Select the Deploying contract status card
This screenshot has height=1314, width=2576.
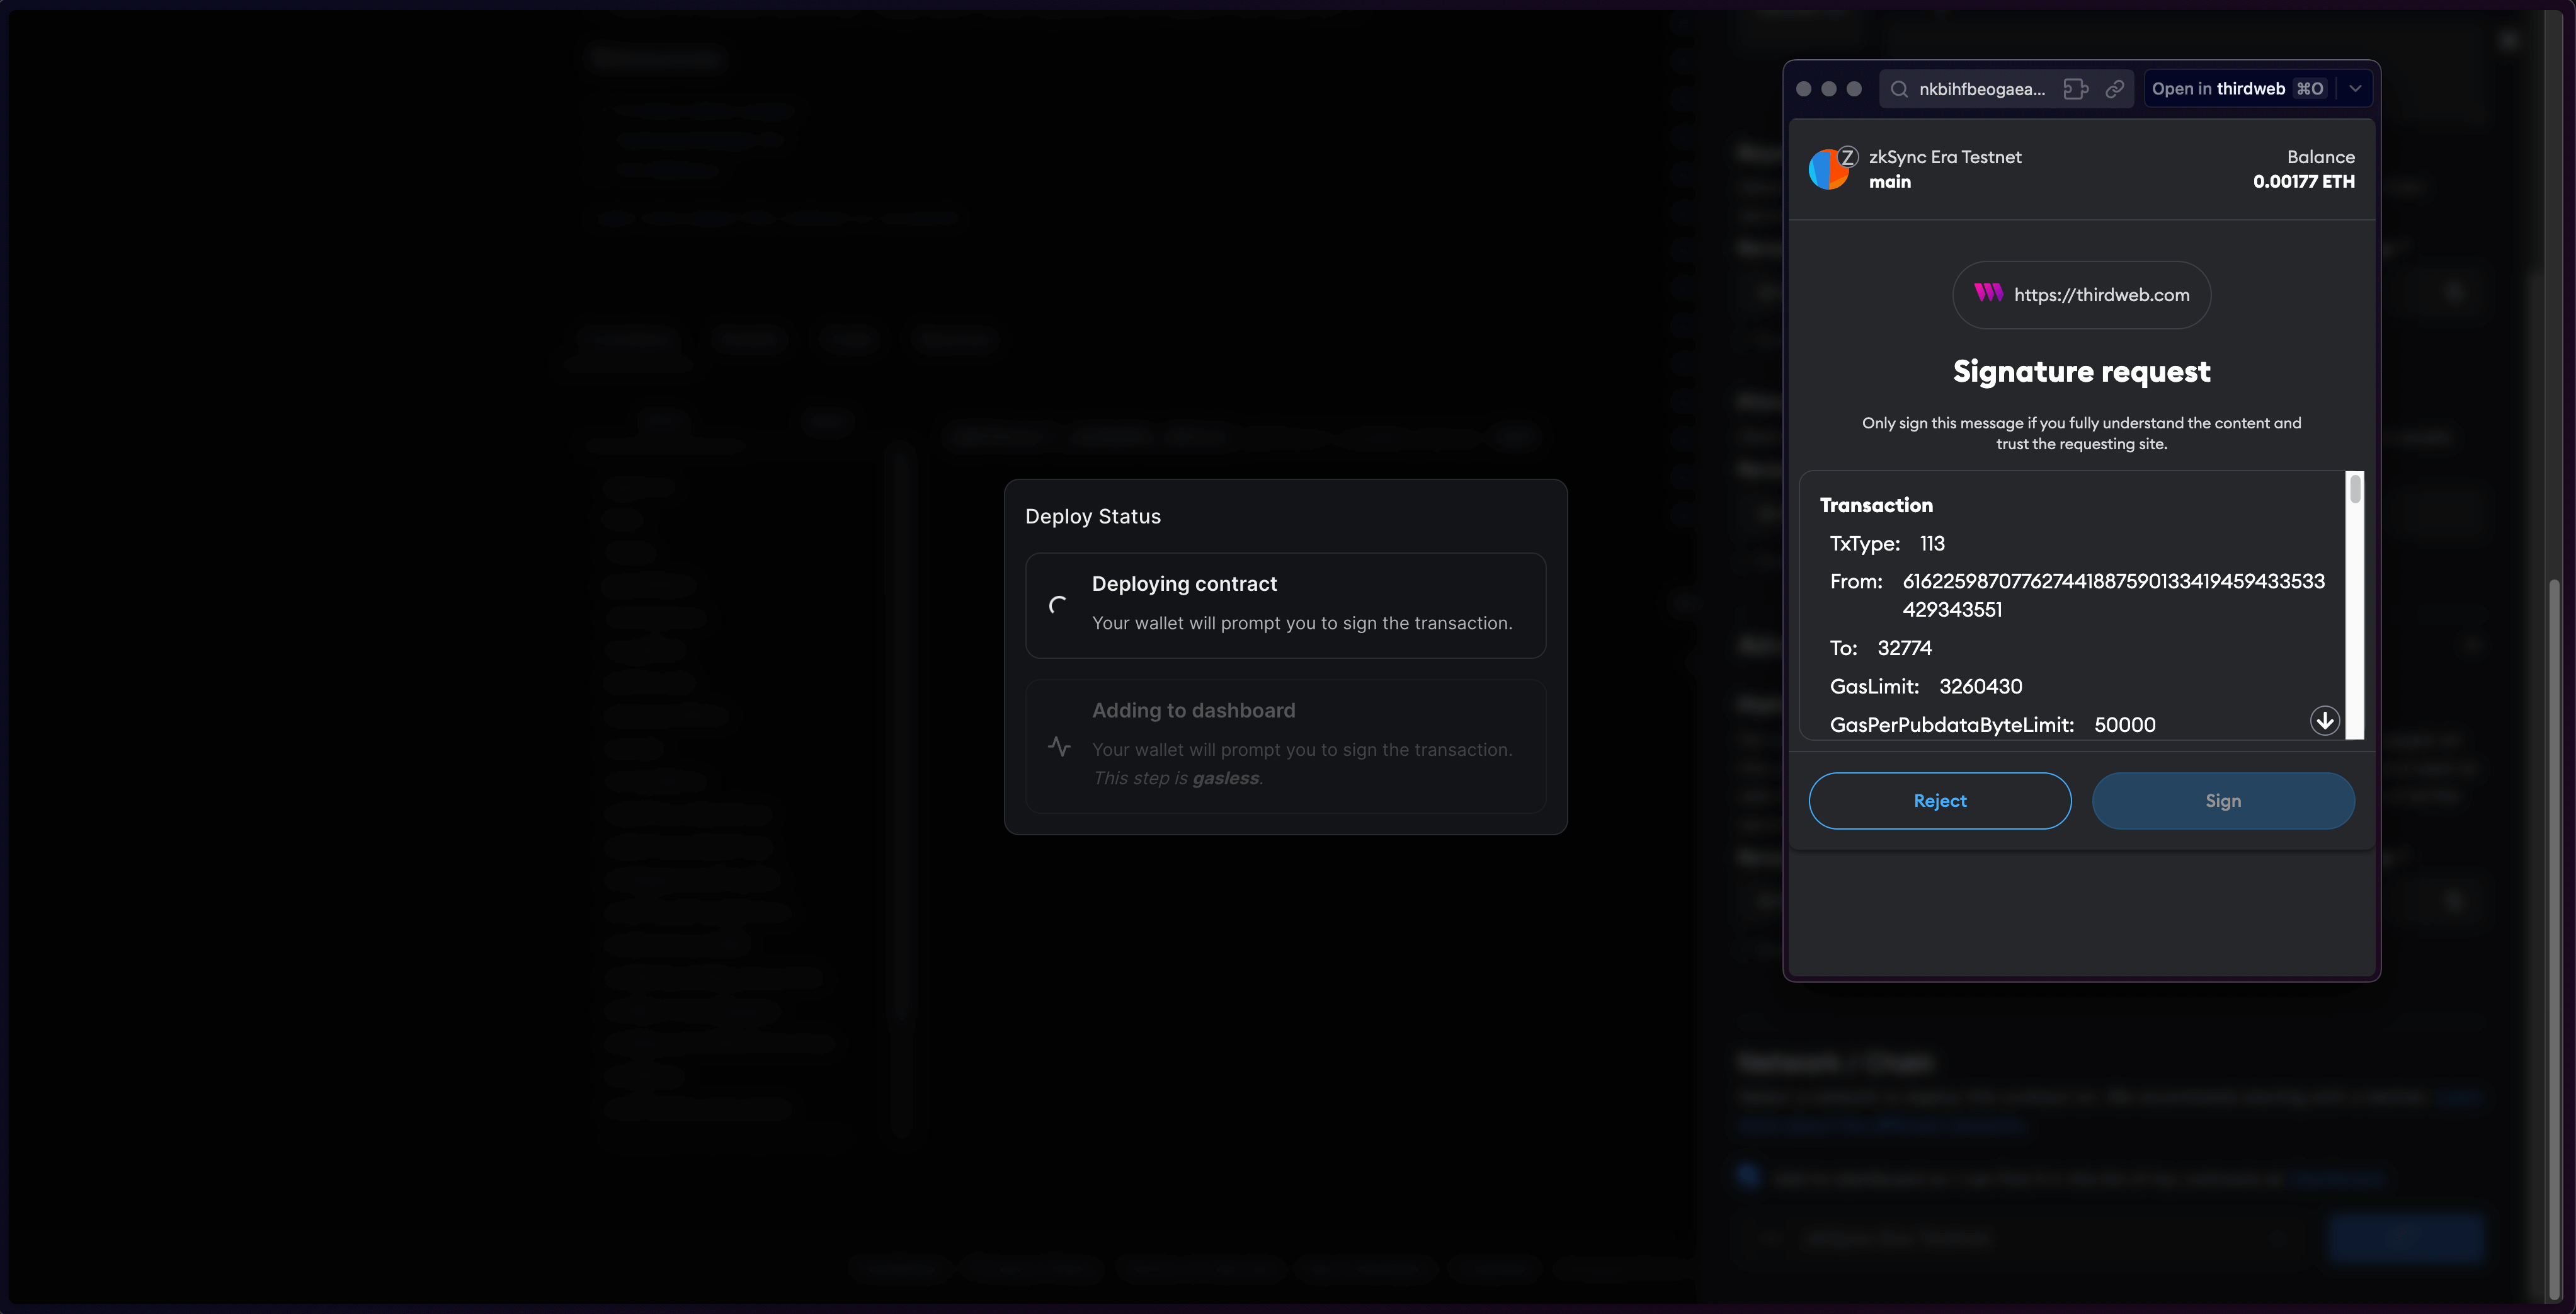click(1286, 605)
